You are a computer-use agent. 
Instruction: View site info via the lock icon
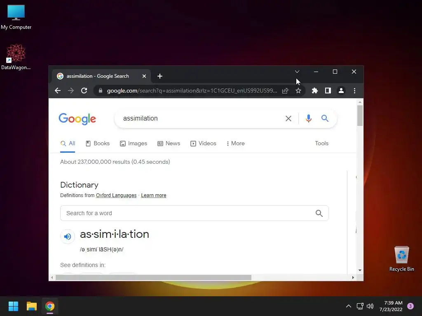pos(101,91)
